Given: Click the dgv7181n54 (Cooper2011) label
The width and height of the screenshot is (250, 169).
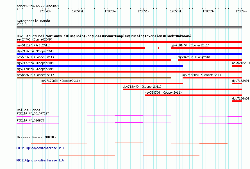Looking at the screenshot, I should coord(190,45).
